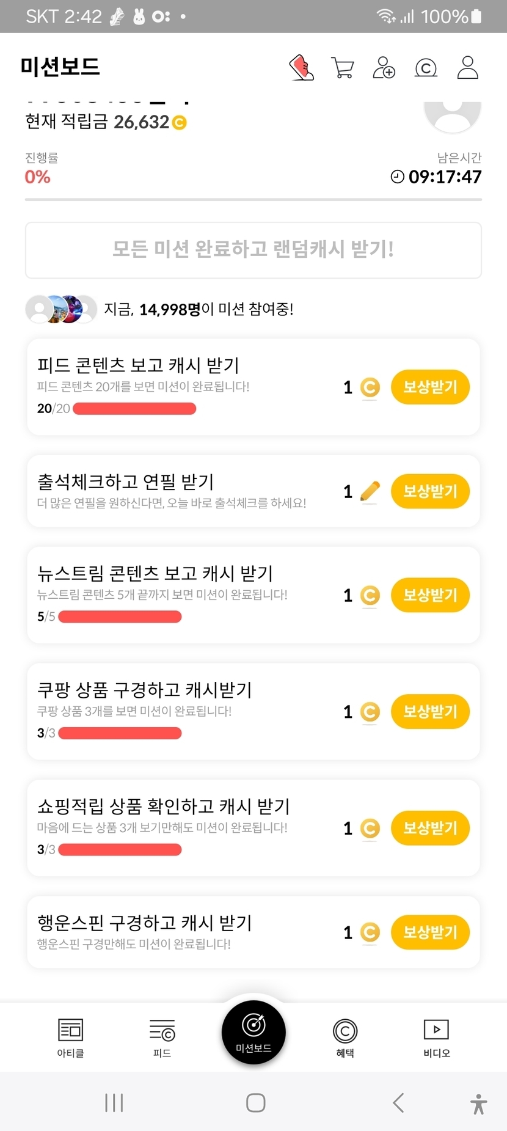507x1131 pixels.
Task: Tap 모든 미션 완료하고 랜덤캐시 받기 banner
Action: coord(253,250)
